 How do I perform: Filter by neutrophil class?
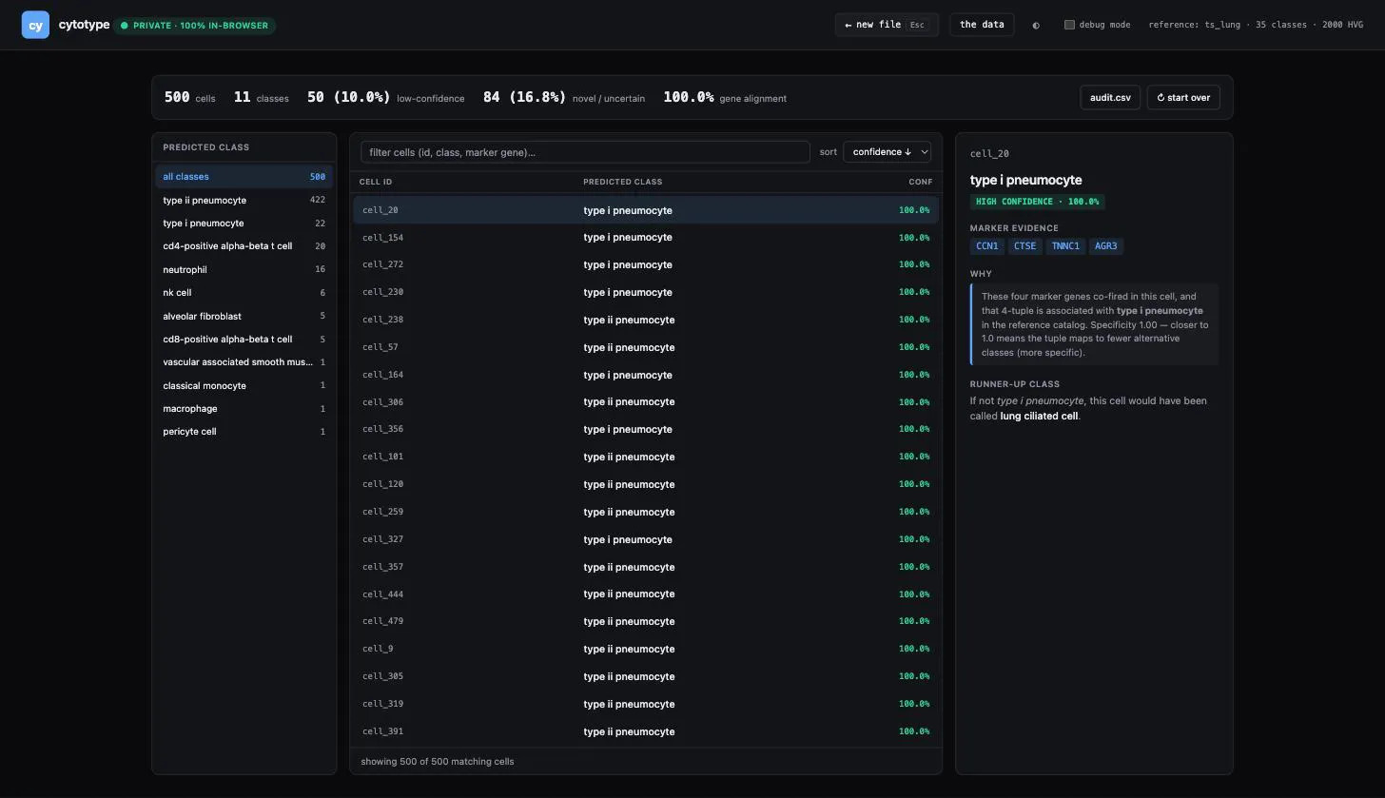[244, 270]
